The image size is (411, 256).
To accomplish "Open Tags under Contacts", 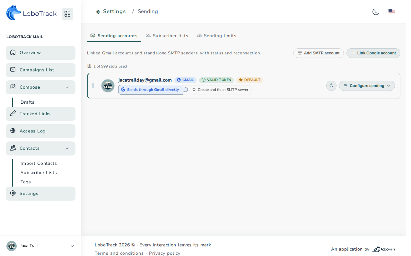I will (x=26, y=182).
